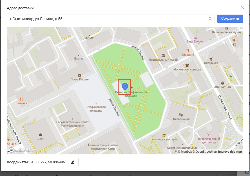250x176 pixels.
Task: Close the delivery address dialog
Action: click(x=242, y=8)
